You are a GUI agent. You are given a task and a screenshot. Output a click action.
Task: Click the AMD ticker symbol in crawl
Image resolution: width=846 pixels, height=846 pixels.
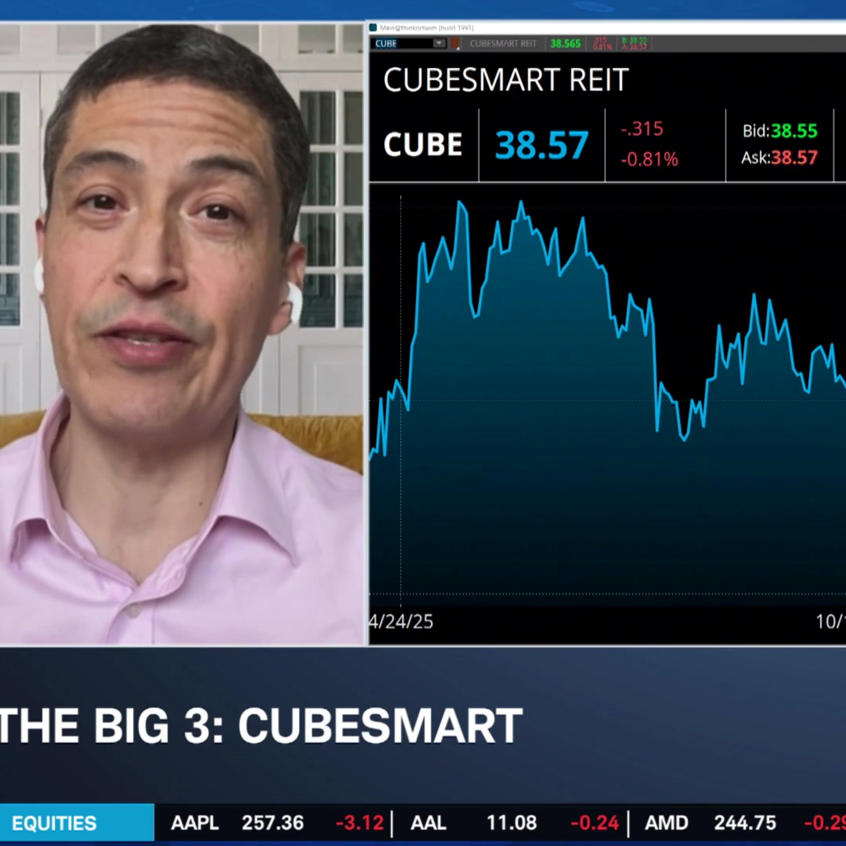666,823
